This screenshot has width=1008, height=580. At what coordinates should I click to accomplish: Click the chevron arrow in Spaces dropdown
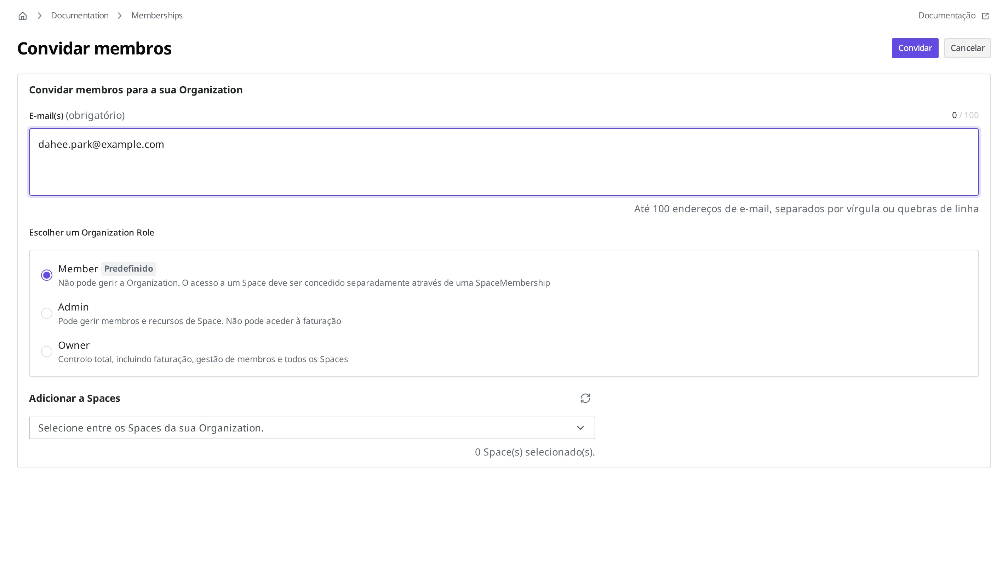[580, 428]
